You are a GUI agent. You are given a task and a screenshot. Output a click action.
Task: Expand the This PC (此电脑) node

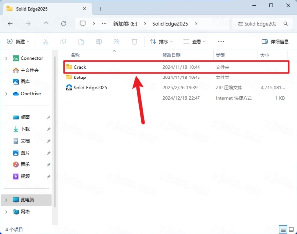6,200
